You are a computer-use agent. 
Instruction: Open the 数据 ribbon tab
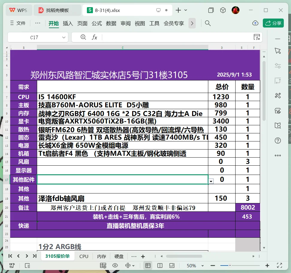click(x=111, y=23)
